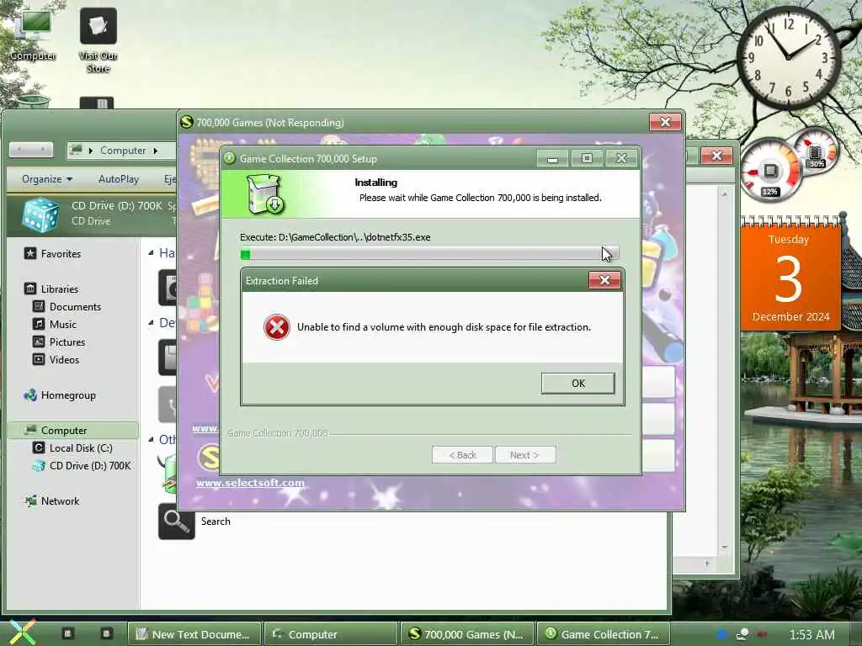Close the rear Explorer window

(x=716, y=156)
